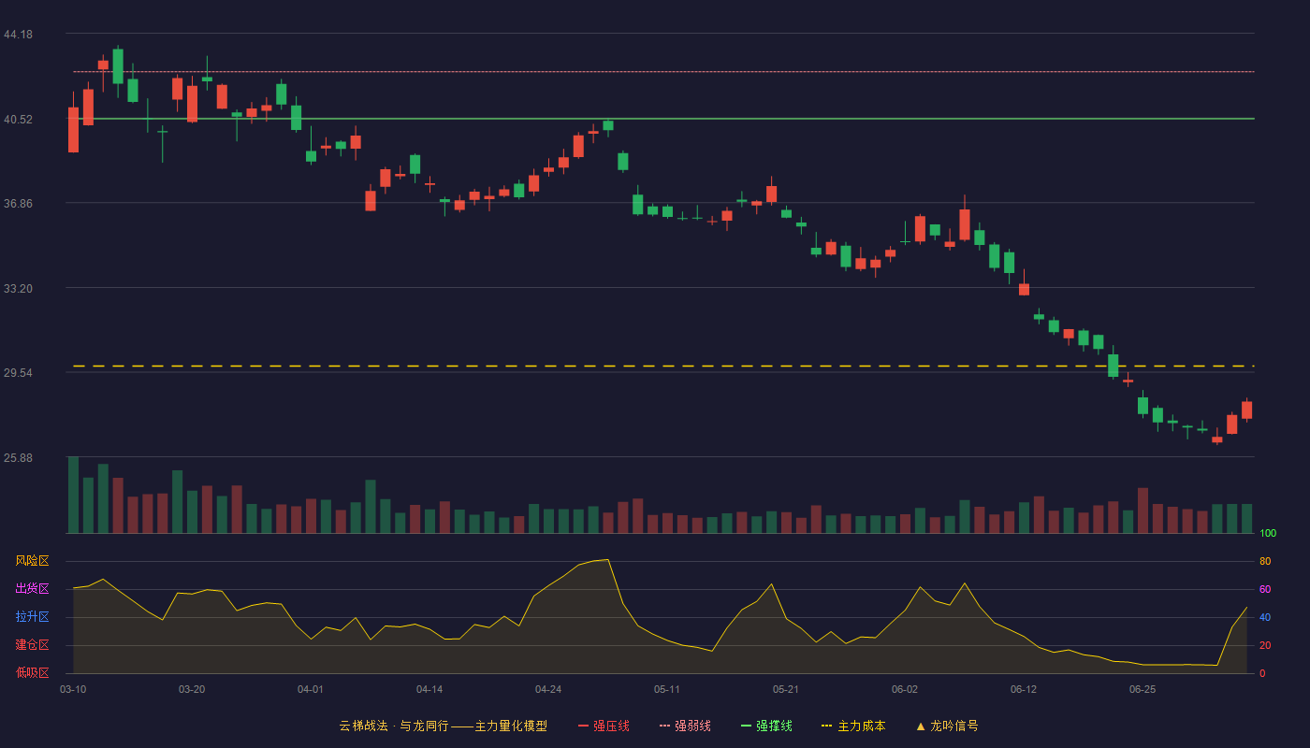This screenshot has width=1310, height=748.
Task: Click the 05-21 date label
Action: [786, 689]
